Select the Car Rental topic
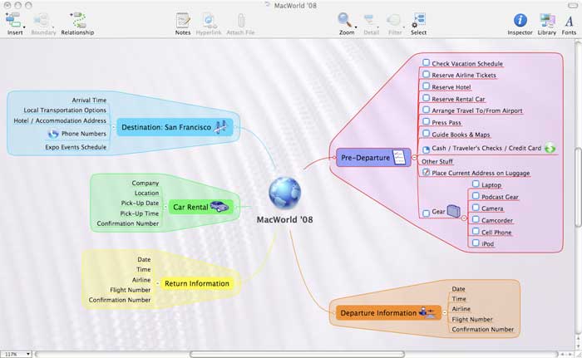582x358 pixels. (201, 207)
